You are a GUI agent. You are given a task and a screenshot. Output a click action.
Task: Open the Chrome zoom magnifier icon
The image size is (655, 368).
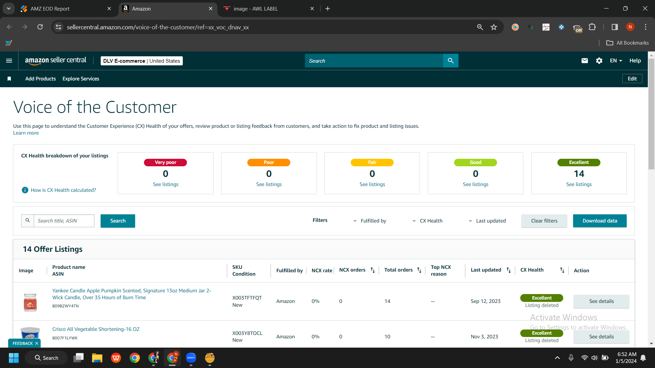point(480,27)
